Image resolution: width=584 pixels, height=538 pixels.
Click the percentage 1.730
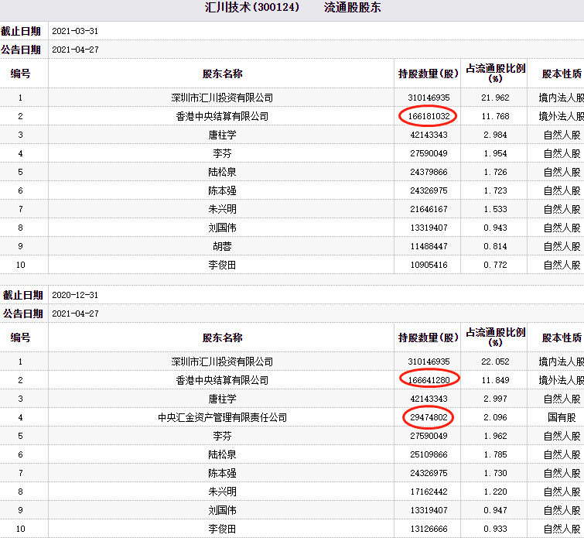pos(495,473)
